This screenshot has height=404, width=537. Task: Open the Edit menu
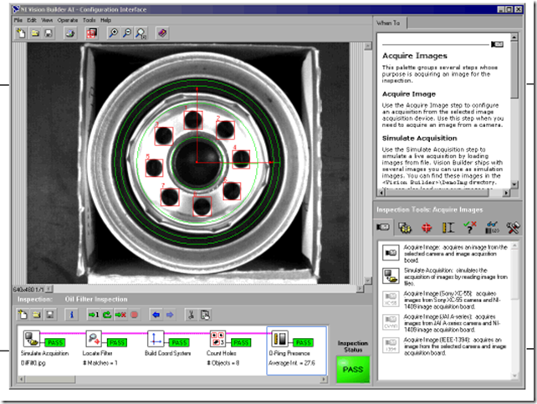32,20
